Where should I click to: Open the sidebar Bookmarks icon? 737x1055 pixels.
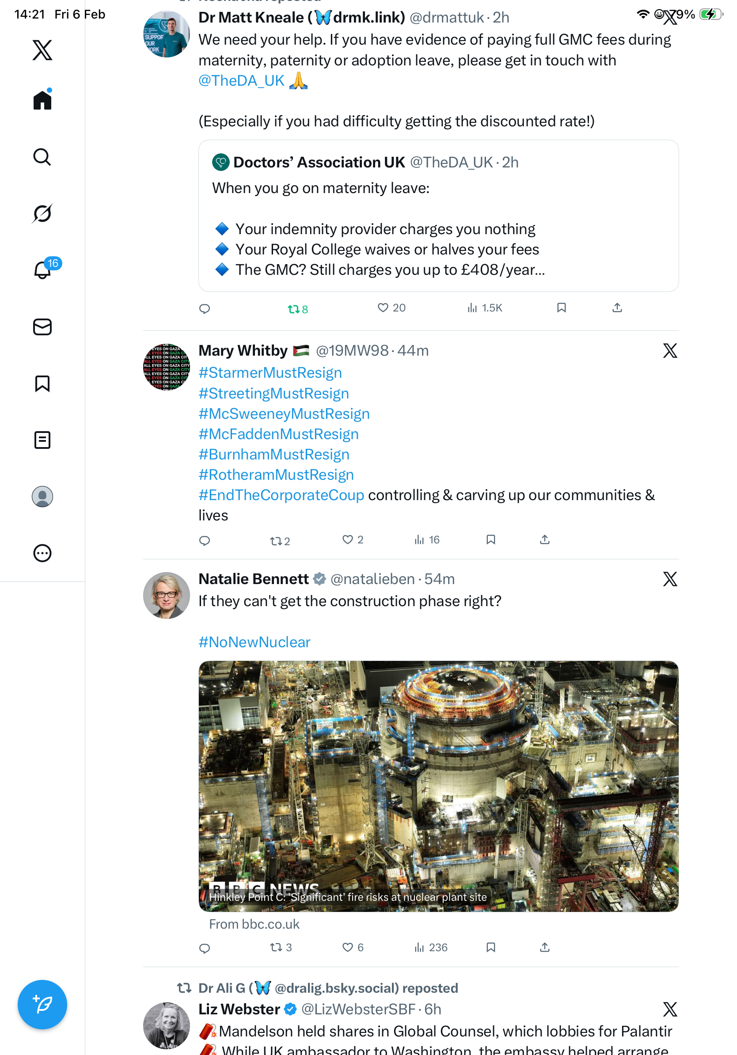pyautogui.click(x=42, y=383)
